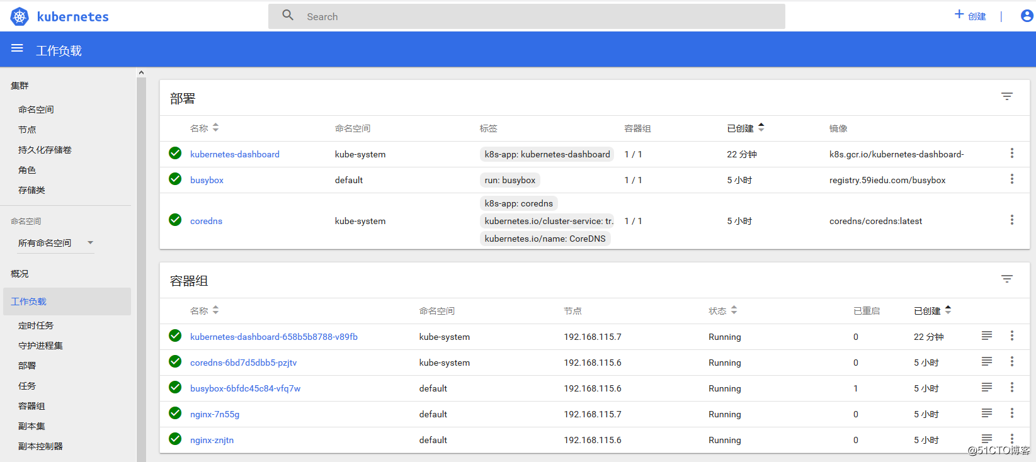This screenshot has height=462, width=1036.
Task: Open pod nginx-znjtn link
Action: (212, 440)
